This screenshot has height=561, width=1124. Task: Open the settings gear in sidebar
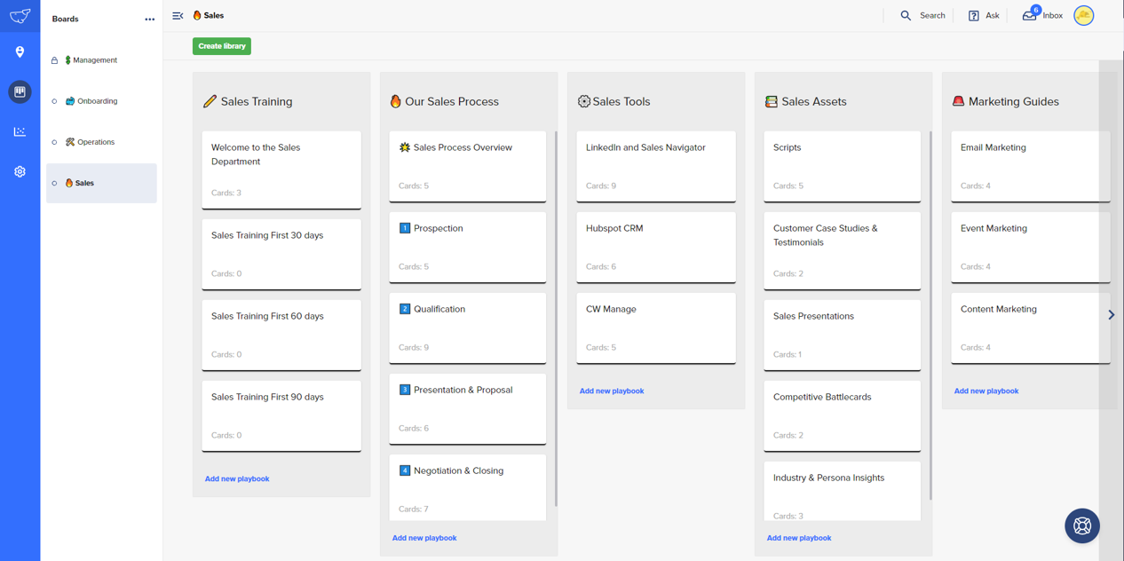point(20,171)
